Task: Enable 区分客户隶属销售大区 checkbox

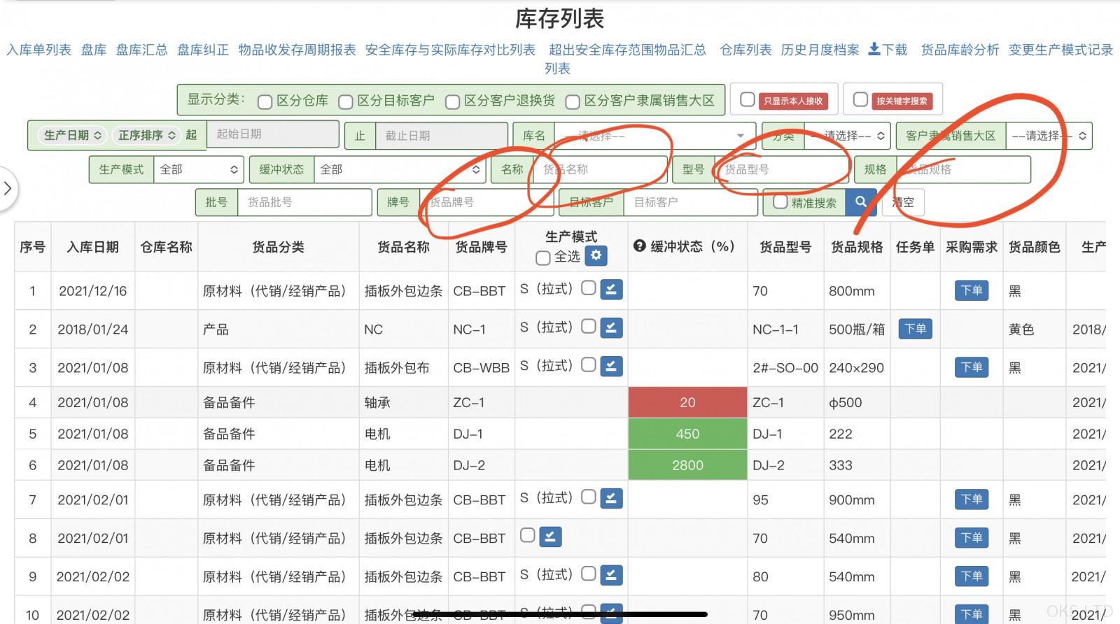Action: (x=573, y=102)
